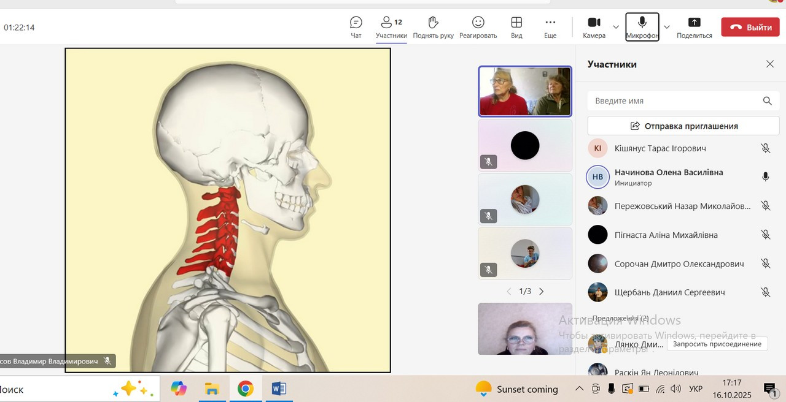
Task: Open Google Chrome from the taskbar
Action: click(x=246, y=389)
